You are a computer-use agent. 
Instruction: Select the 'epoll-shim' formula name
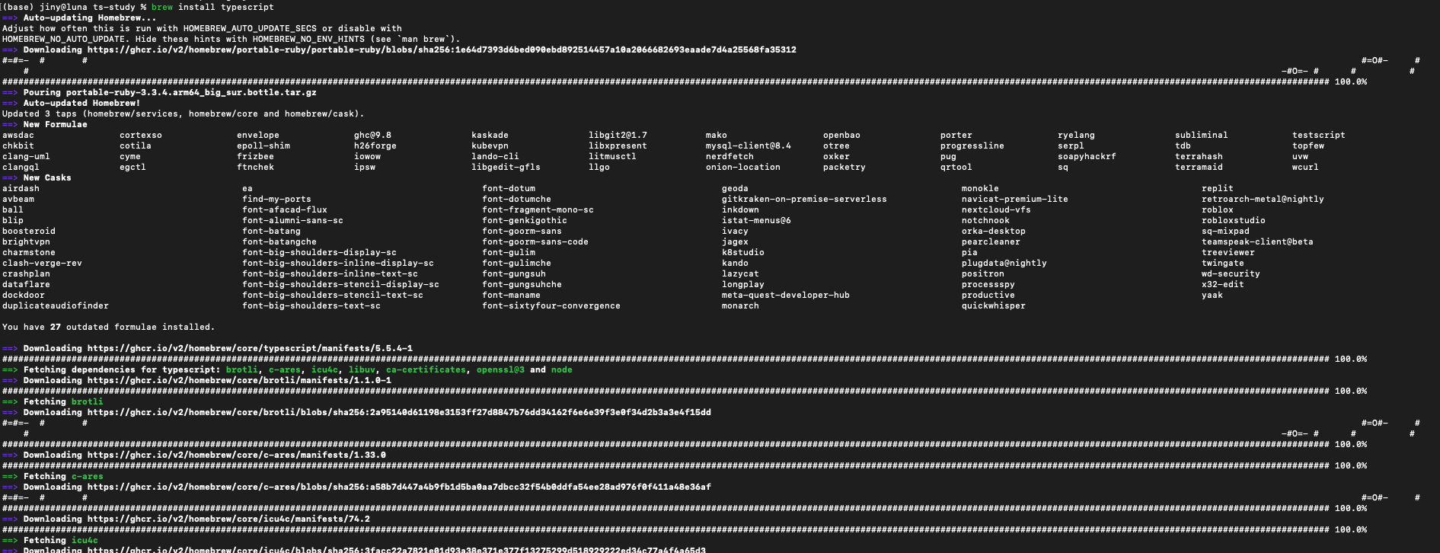tap(263, 145)
